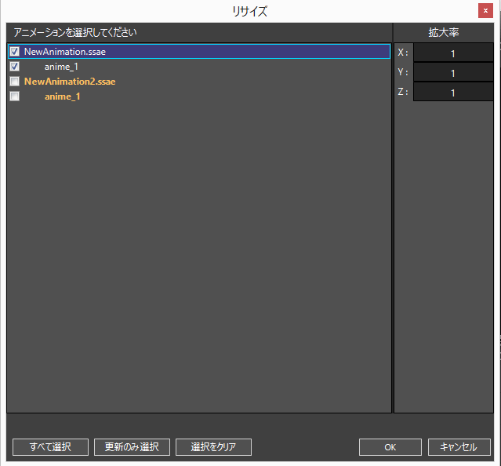Screen dimensions: 501x466
Task: Click the 更新のみ選択 button
Action: click(x=132, y=447)
